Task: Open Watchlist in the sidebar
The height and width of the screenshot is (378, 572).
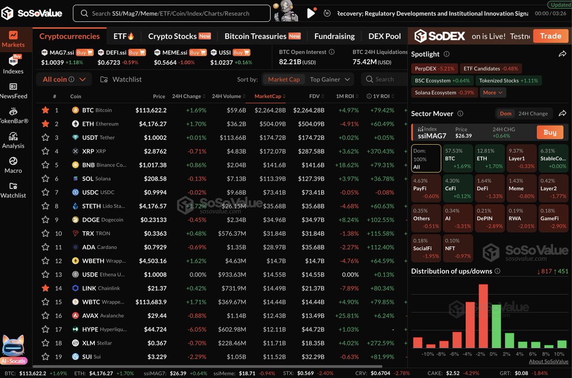Action: 13,190
